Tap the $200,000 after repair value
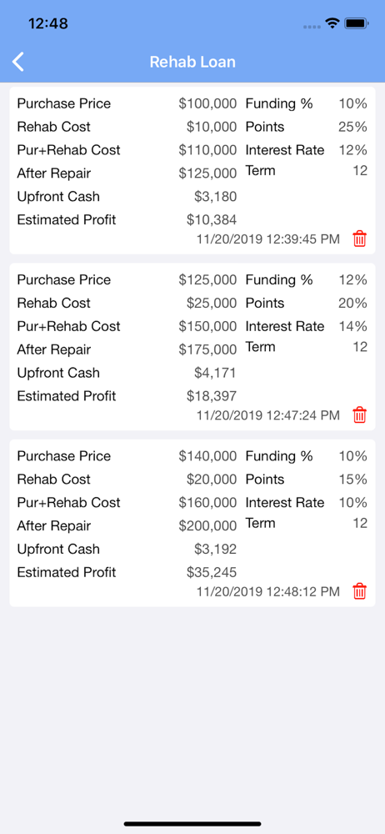Viewport: 385px width, 834px height. coord(208,526)
